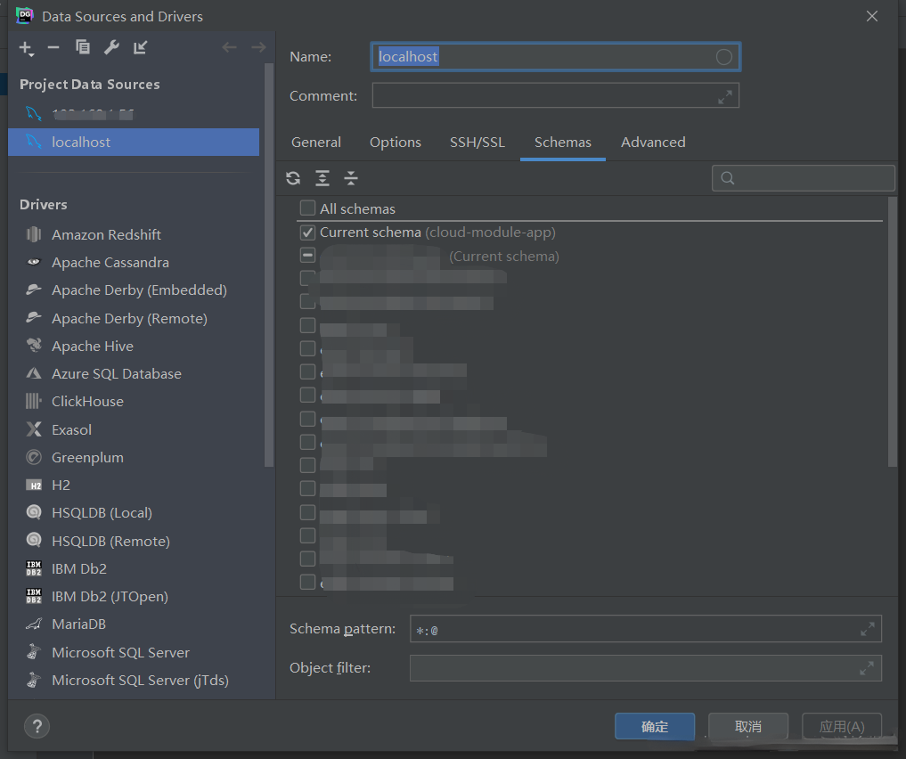Image resolution: width=906 pixels, height=759 pixels.
Task: Click the add data source plus icon
Action: (26, 48)
